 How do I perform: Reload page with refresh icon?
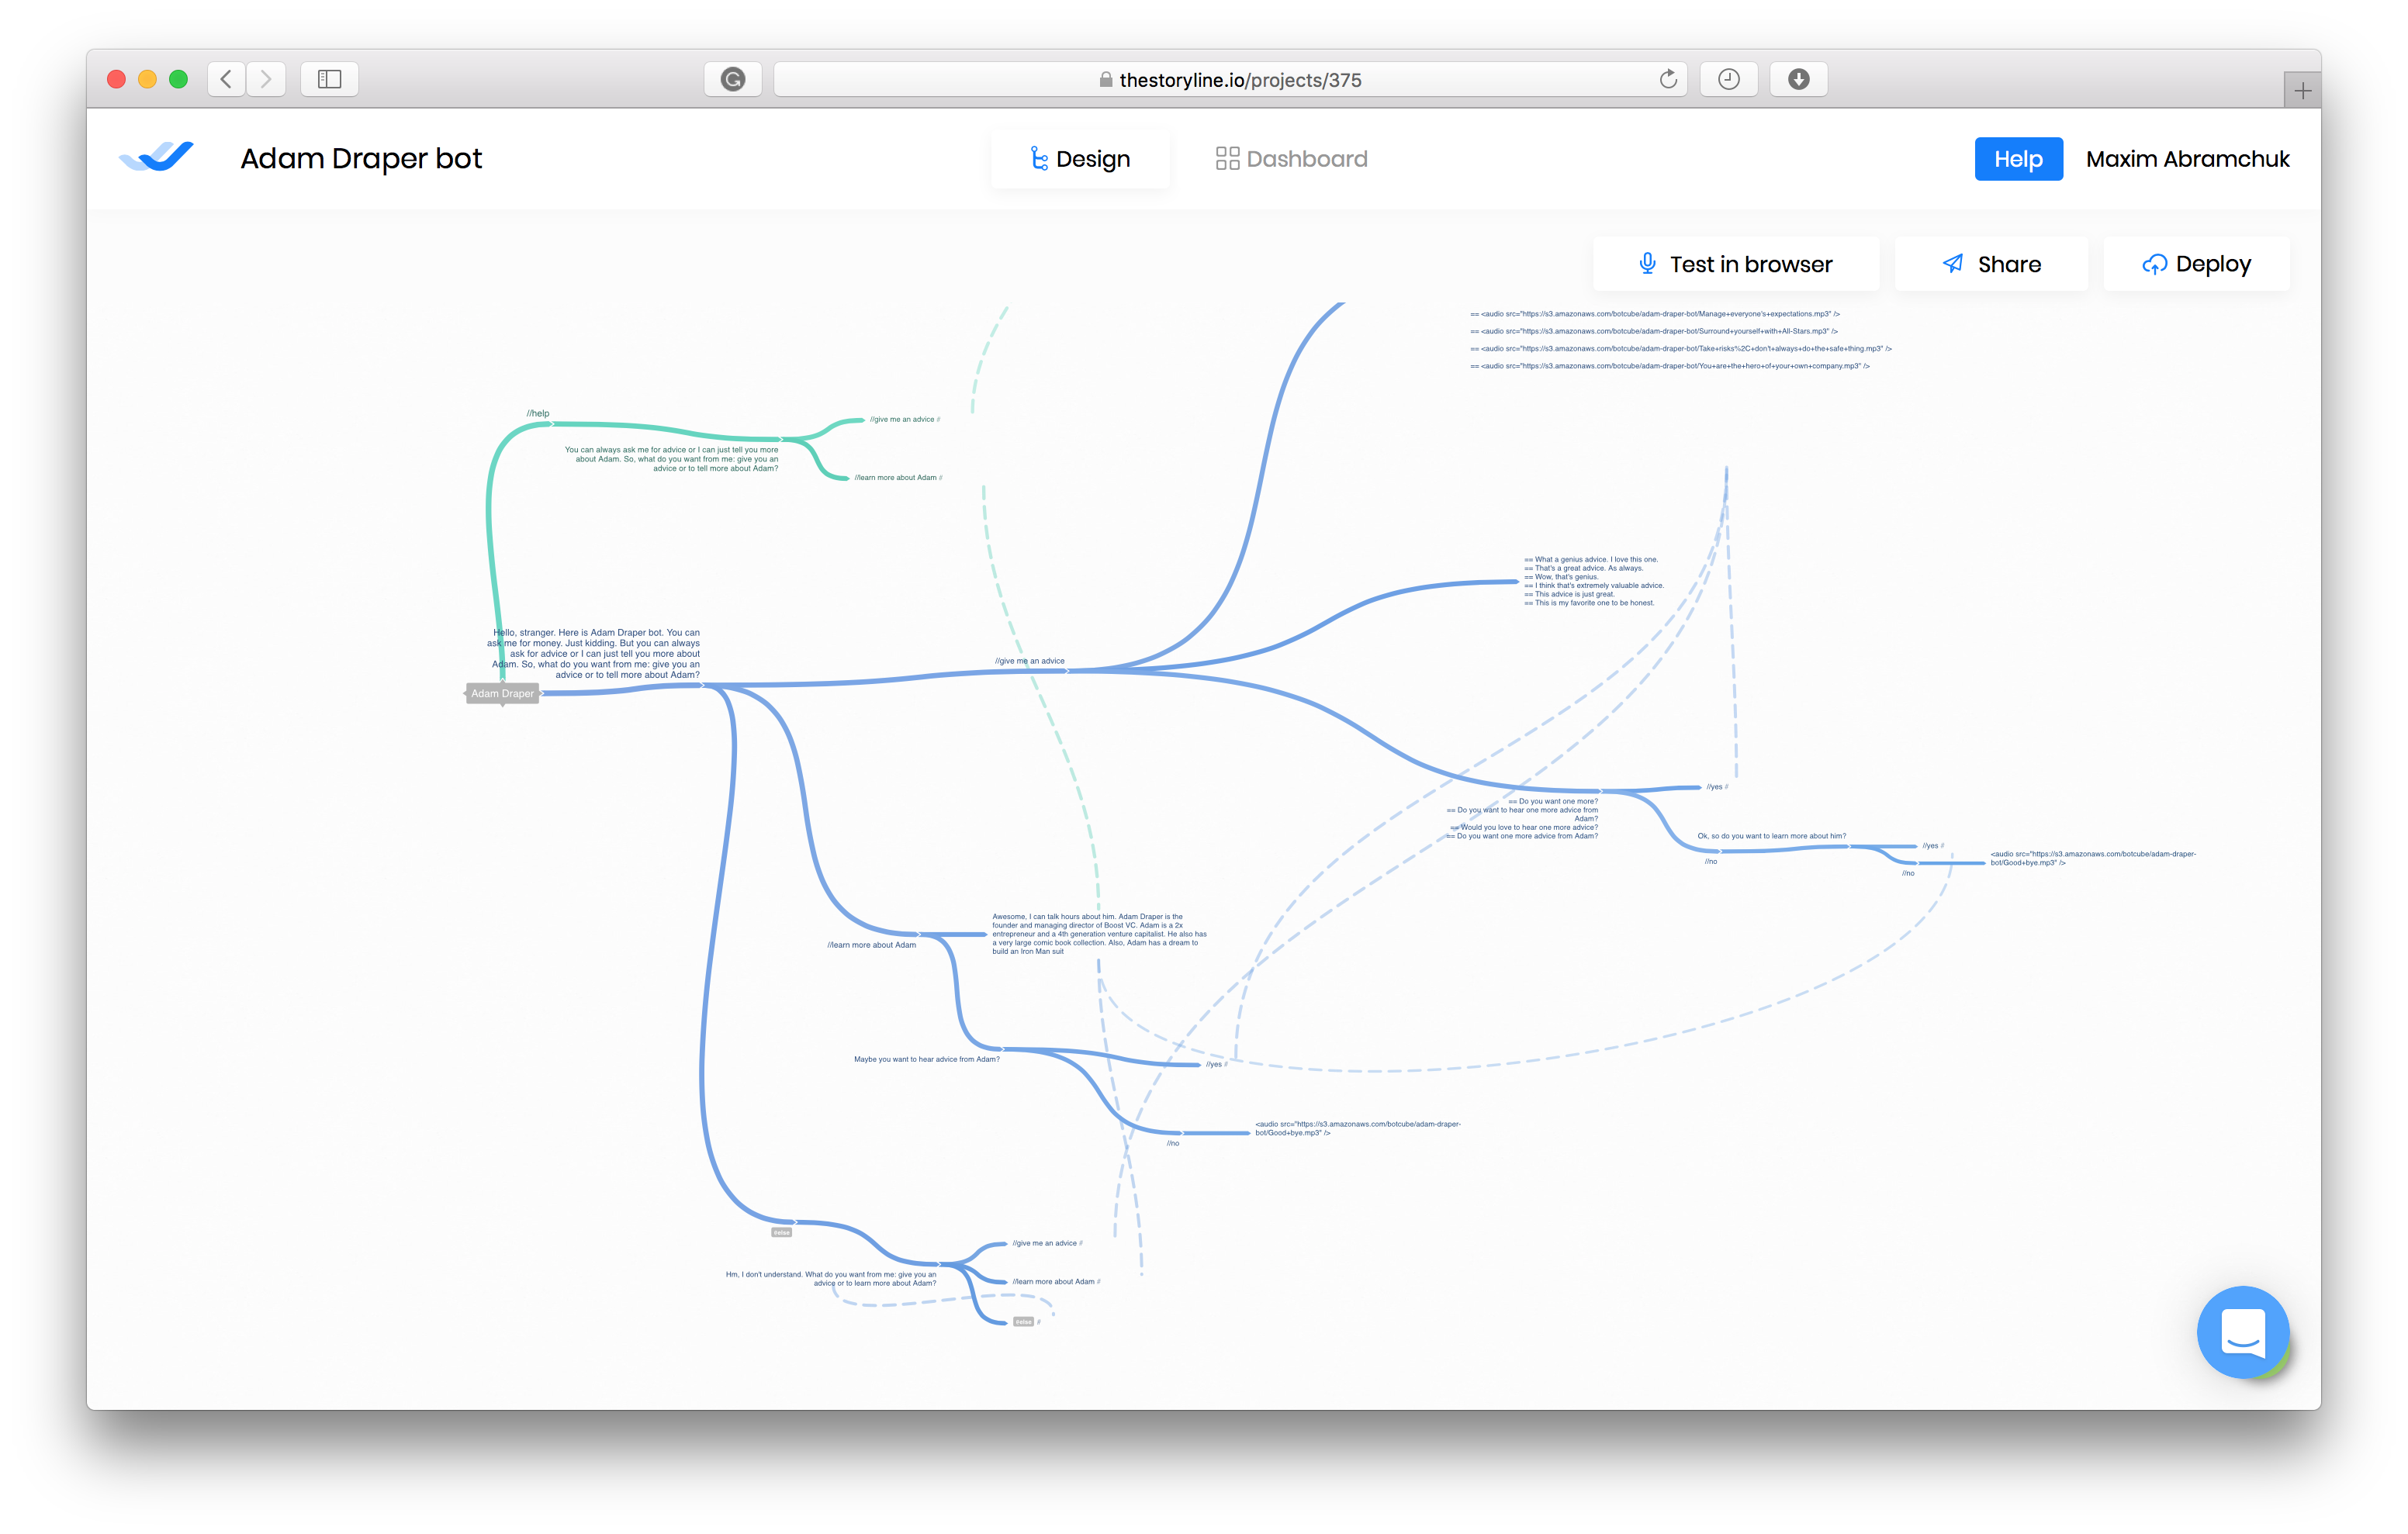1667,79
